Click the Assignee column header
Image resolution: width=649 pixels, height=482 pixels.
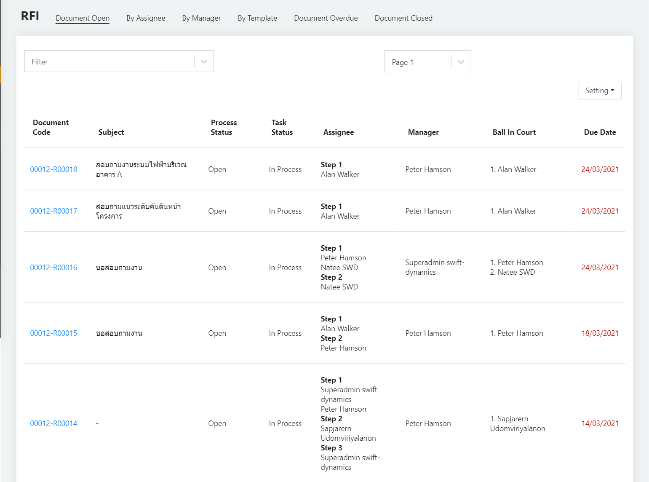[x=338, y=132]
